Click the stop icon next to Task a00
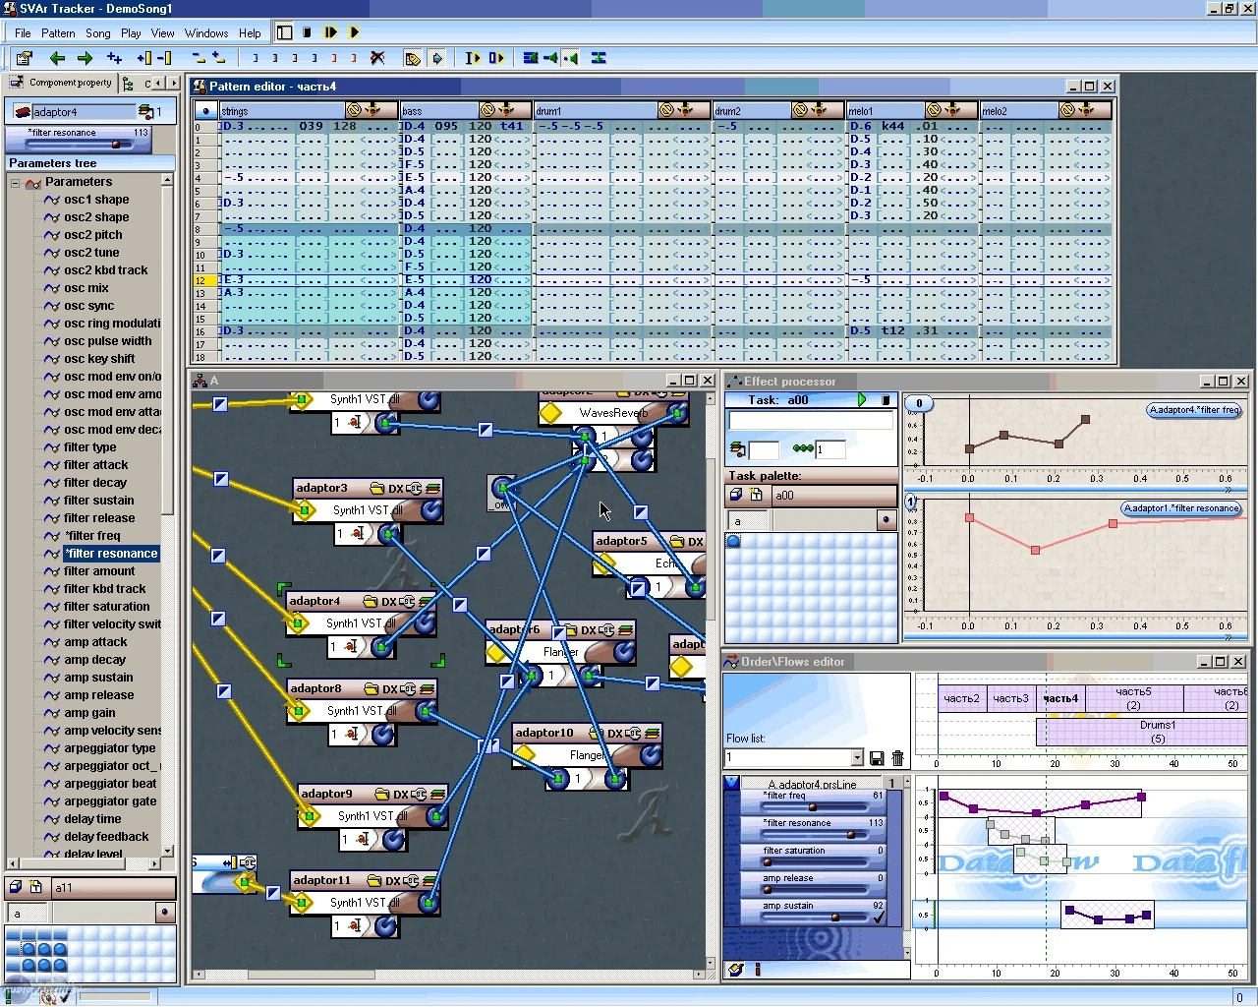Viewport: 1258px width, 1007px height. pyautogui.click(x=886, y=400)
